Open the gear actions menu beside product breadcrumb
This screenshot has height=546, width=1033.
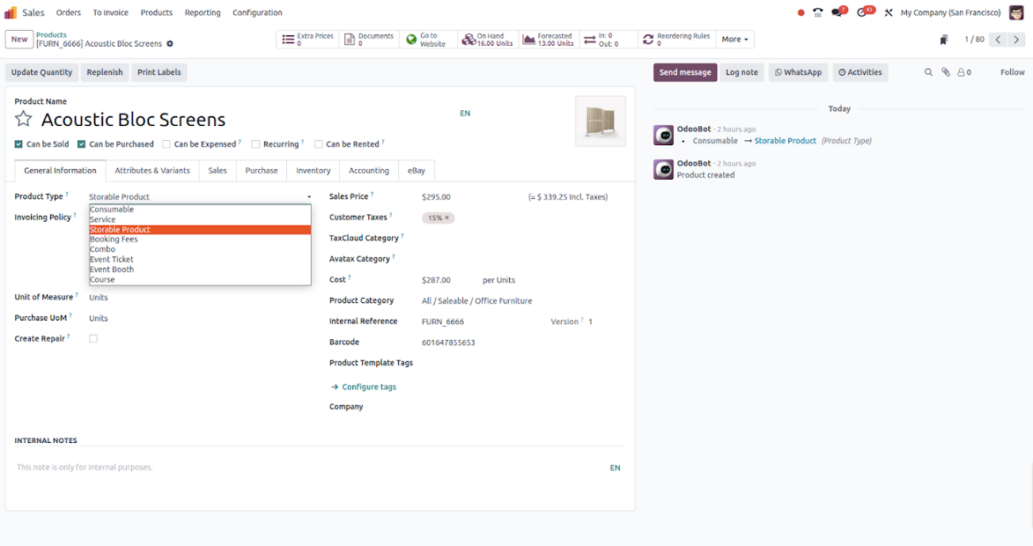point(170,44)
